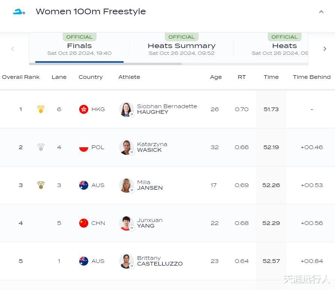Click the bronze medal icon for rank 3
The image size is (335, 290).
[x=41, y=185]
